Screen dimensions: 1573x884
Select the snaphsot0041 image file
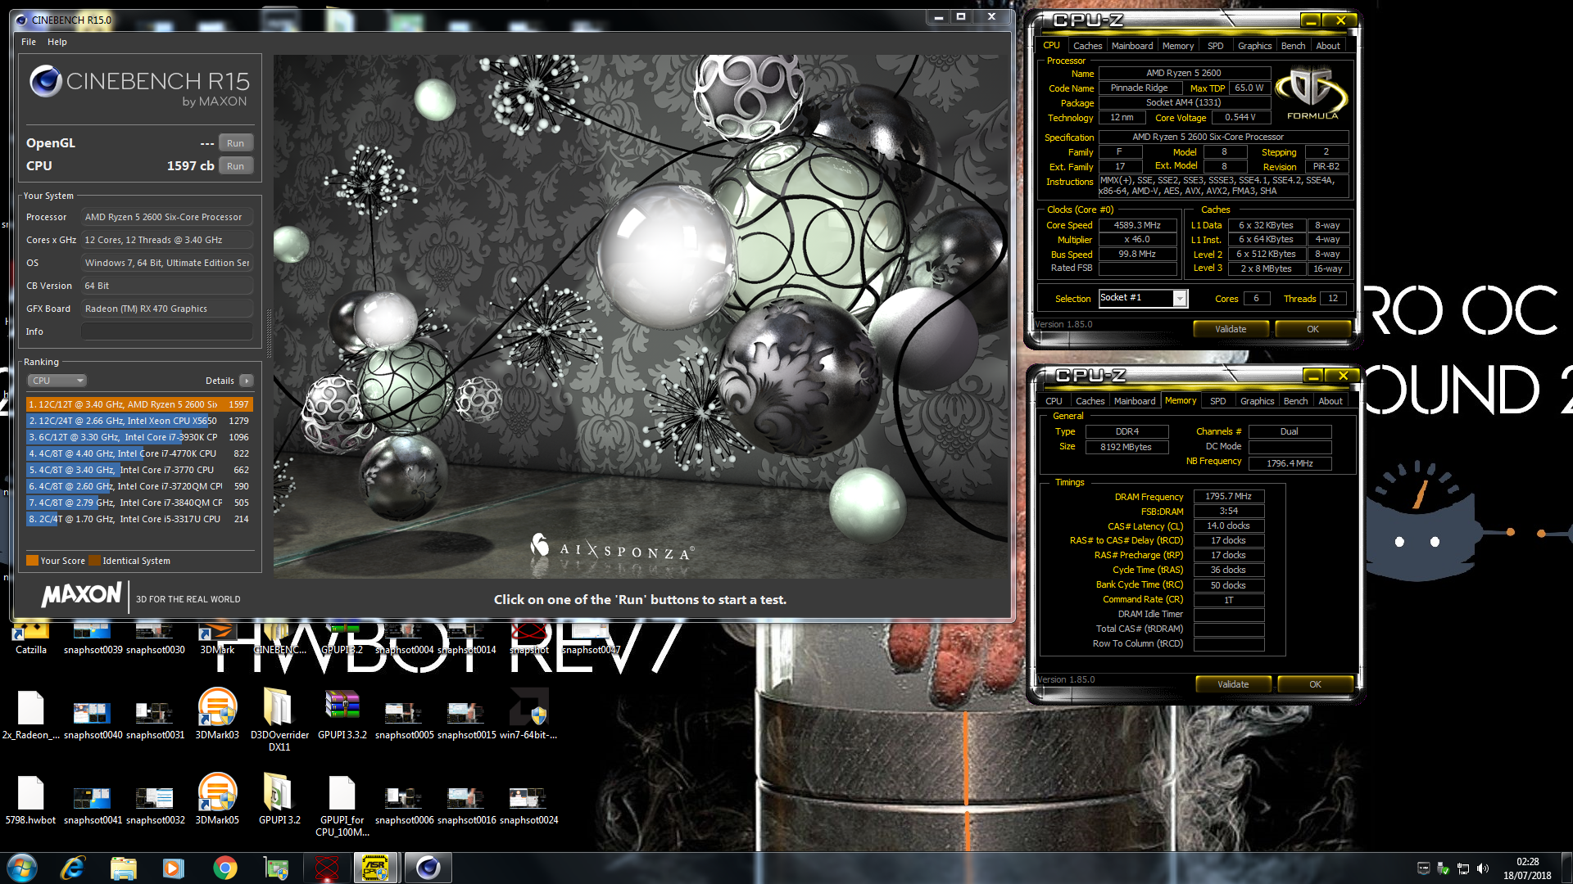[93, 805]
